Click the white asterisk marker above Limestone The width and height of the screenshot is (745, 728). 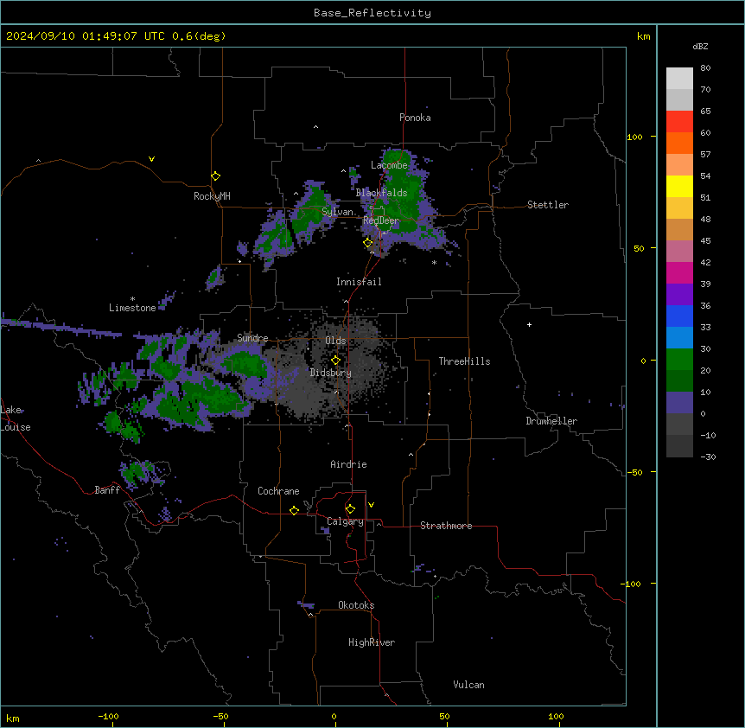pyautogui.click(x=132, y=299)
